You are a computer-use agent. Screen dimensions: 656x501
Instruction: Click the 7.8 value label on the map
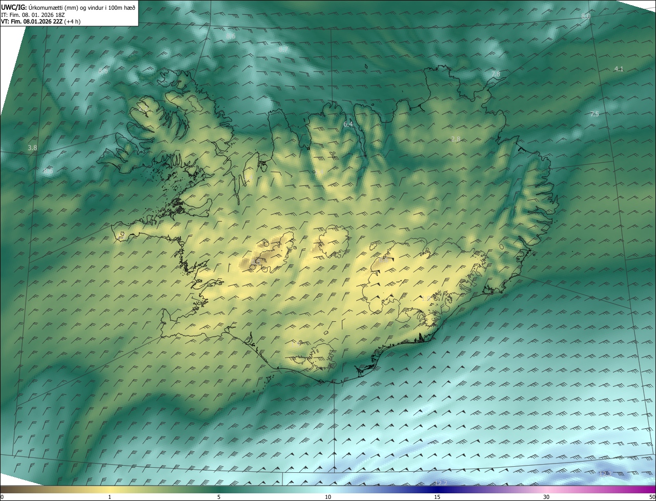click(x=496, y=74)
